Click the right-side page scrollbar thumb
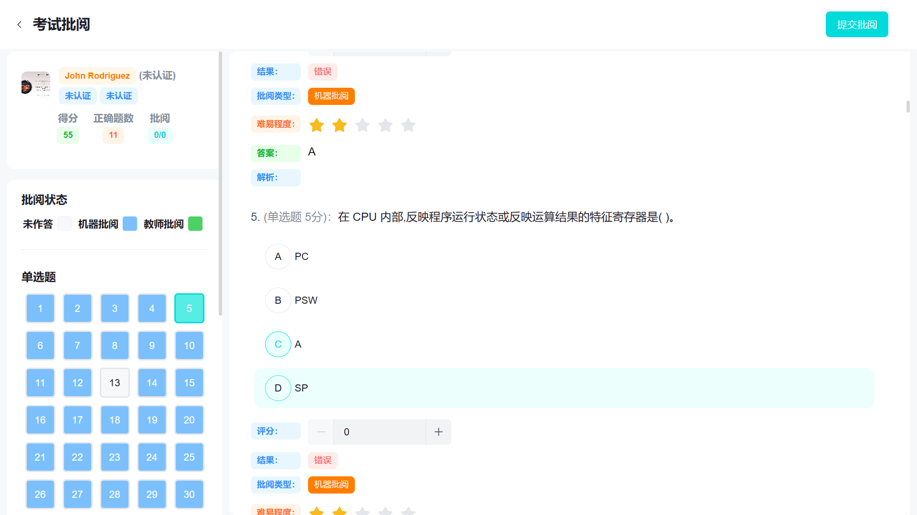Viewport: 917px width, 515px height. [x=908, y=106]
